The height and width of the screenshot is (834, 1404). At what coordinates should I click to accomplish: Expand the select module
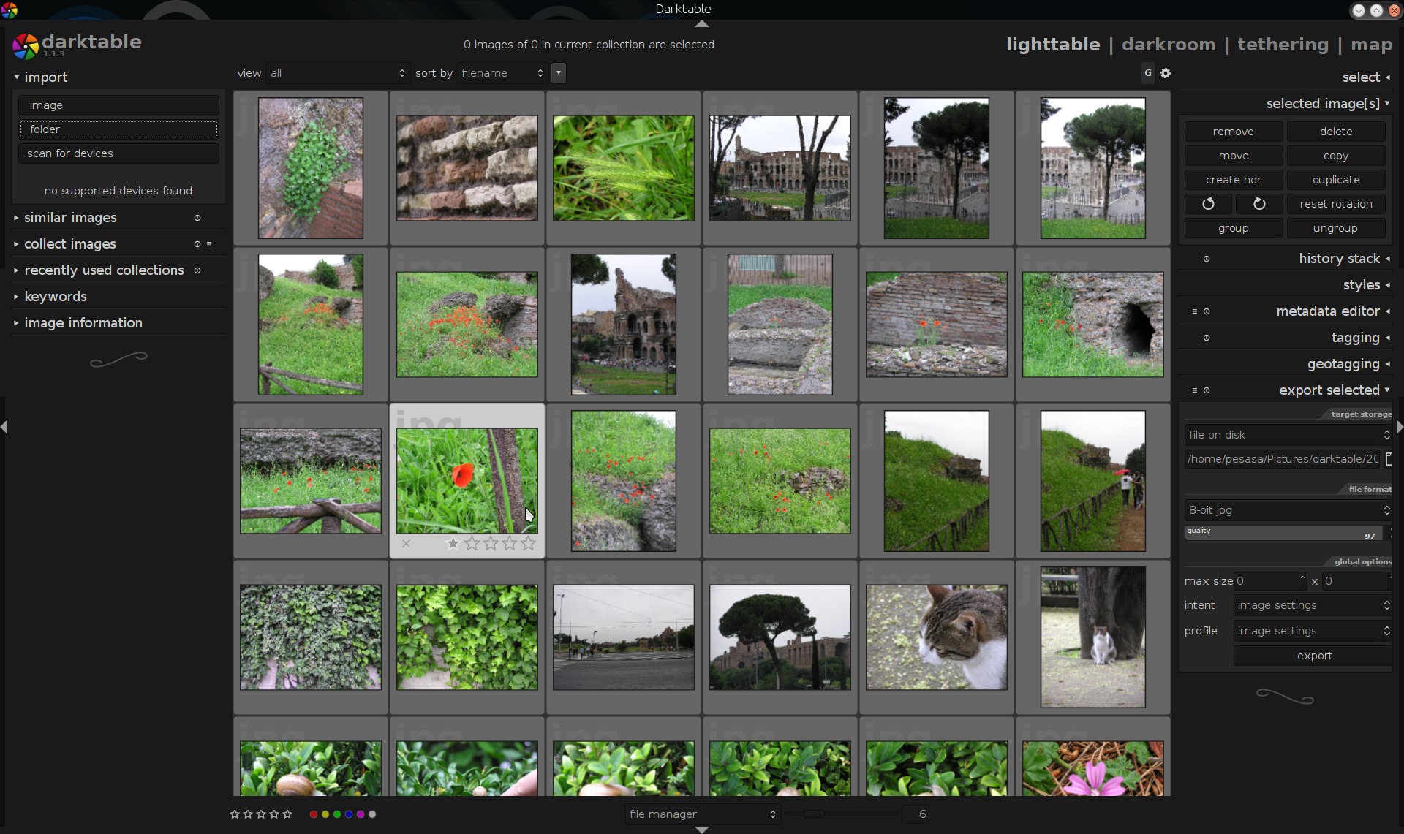[x=1362, y=77]
